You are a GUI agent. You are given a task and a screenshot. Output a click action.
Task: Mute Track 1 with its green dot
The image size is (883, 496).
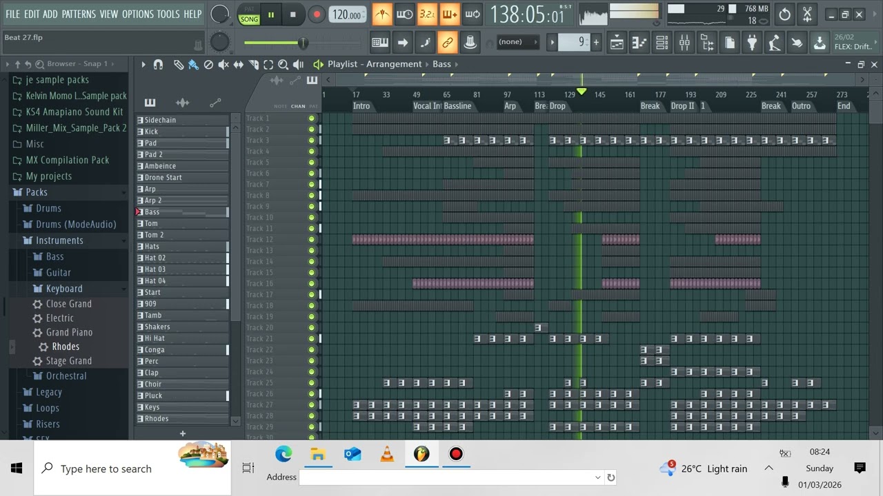(x=312, y=118)
